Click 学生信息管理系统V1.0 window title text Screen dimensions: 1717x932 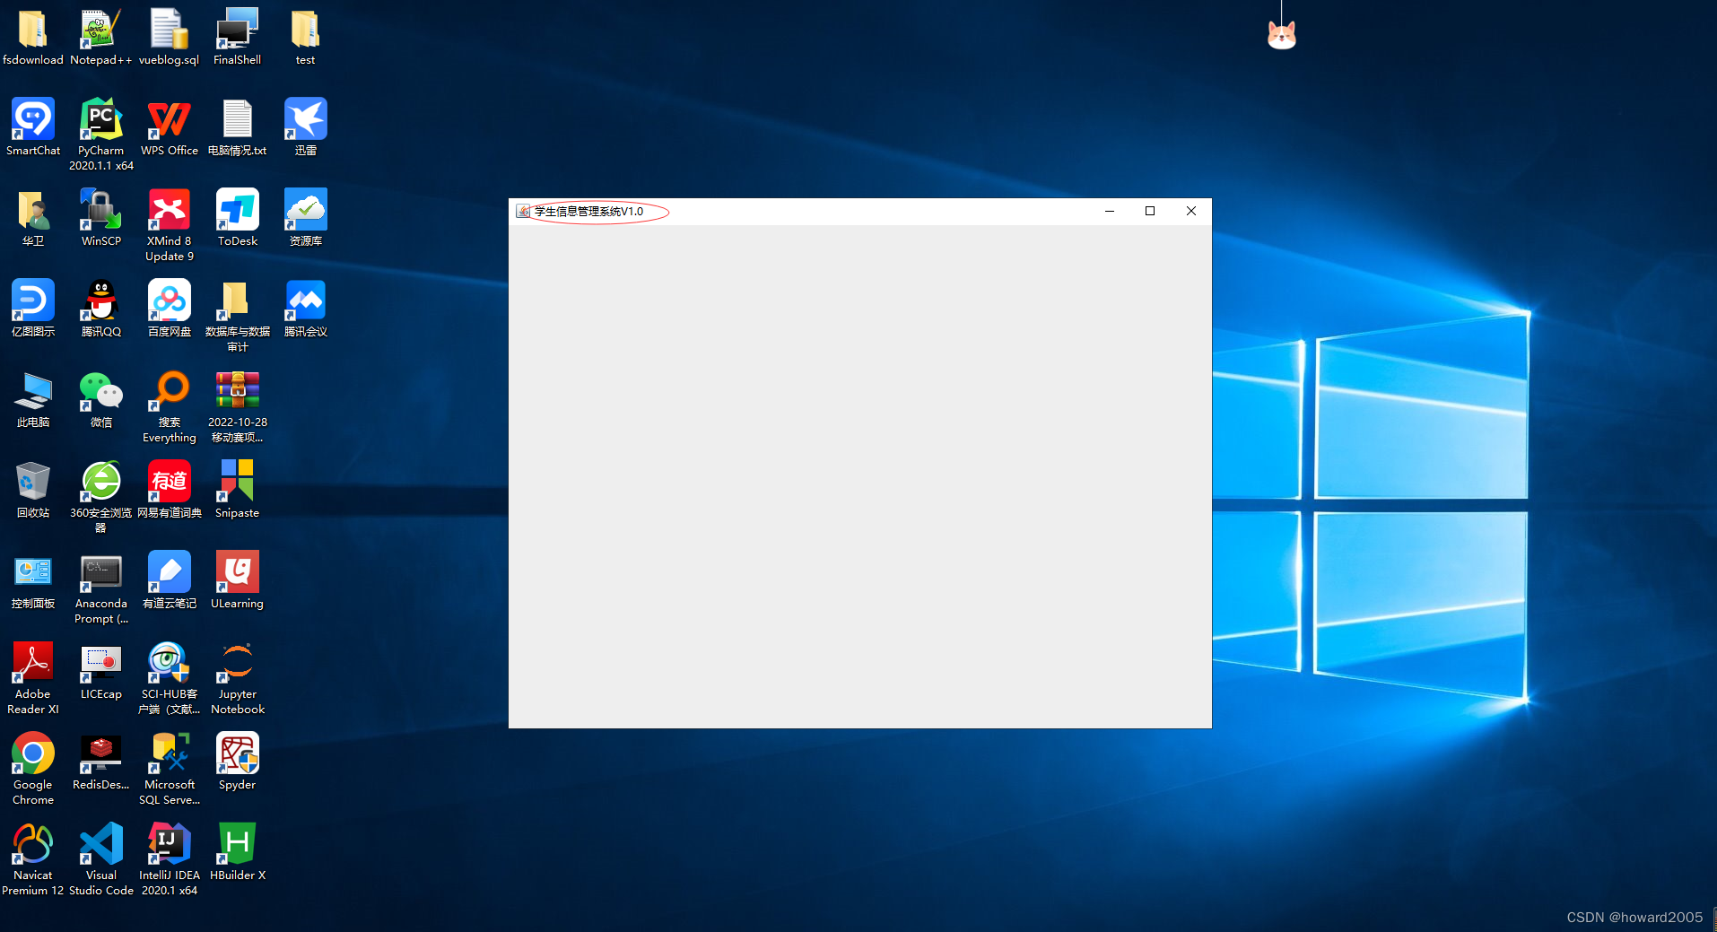(x=588, y=212)
